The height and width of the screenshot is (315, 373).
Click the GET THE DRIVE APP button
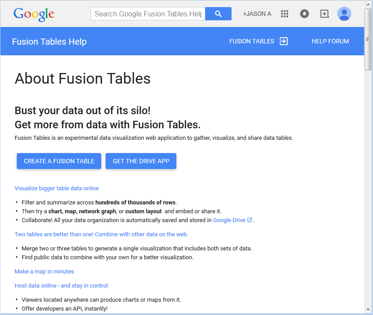click(141, 161)
